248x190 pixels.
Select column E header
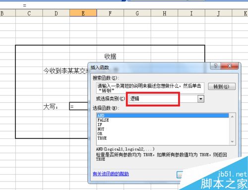(83, 13)
